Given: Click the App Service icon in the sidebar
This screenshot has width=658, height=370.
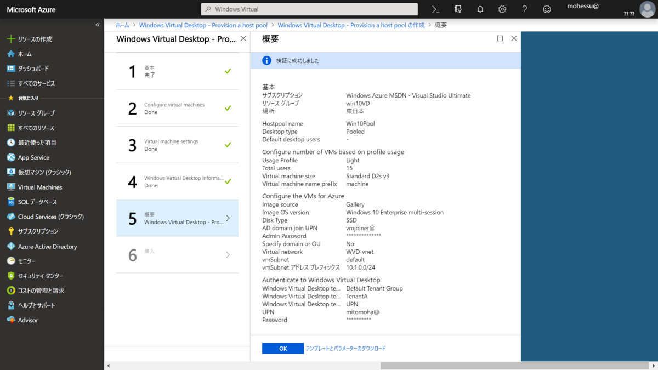Looking at the screenshot, I should point(10,157).
